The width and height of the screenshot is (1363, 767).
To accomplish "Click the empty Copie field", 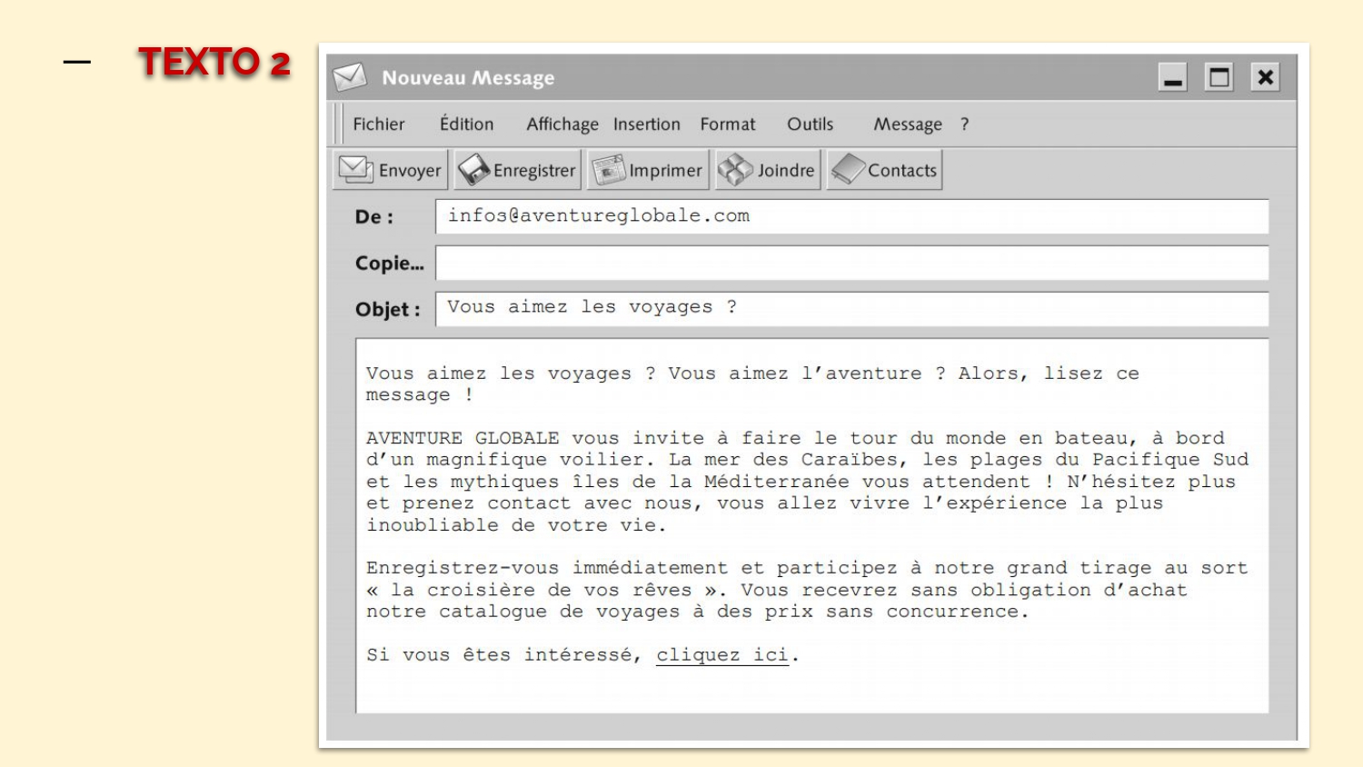I will 852,263.
